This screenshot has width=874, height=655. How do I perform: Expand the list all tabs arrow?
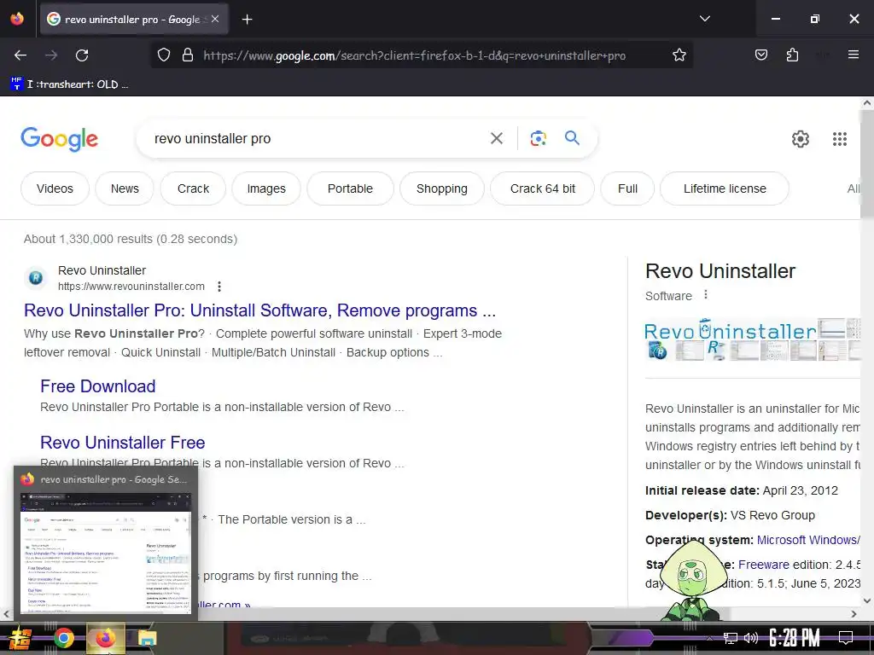pyautogui.click(x=704, y=19)
